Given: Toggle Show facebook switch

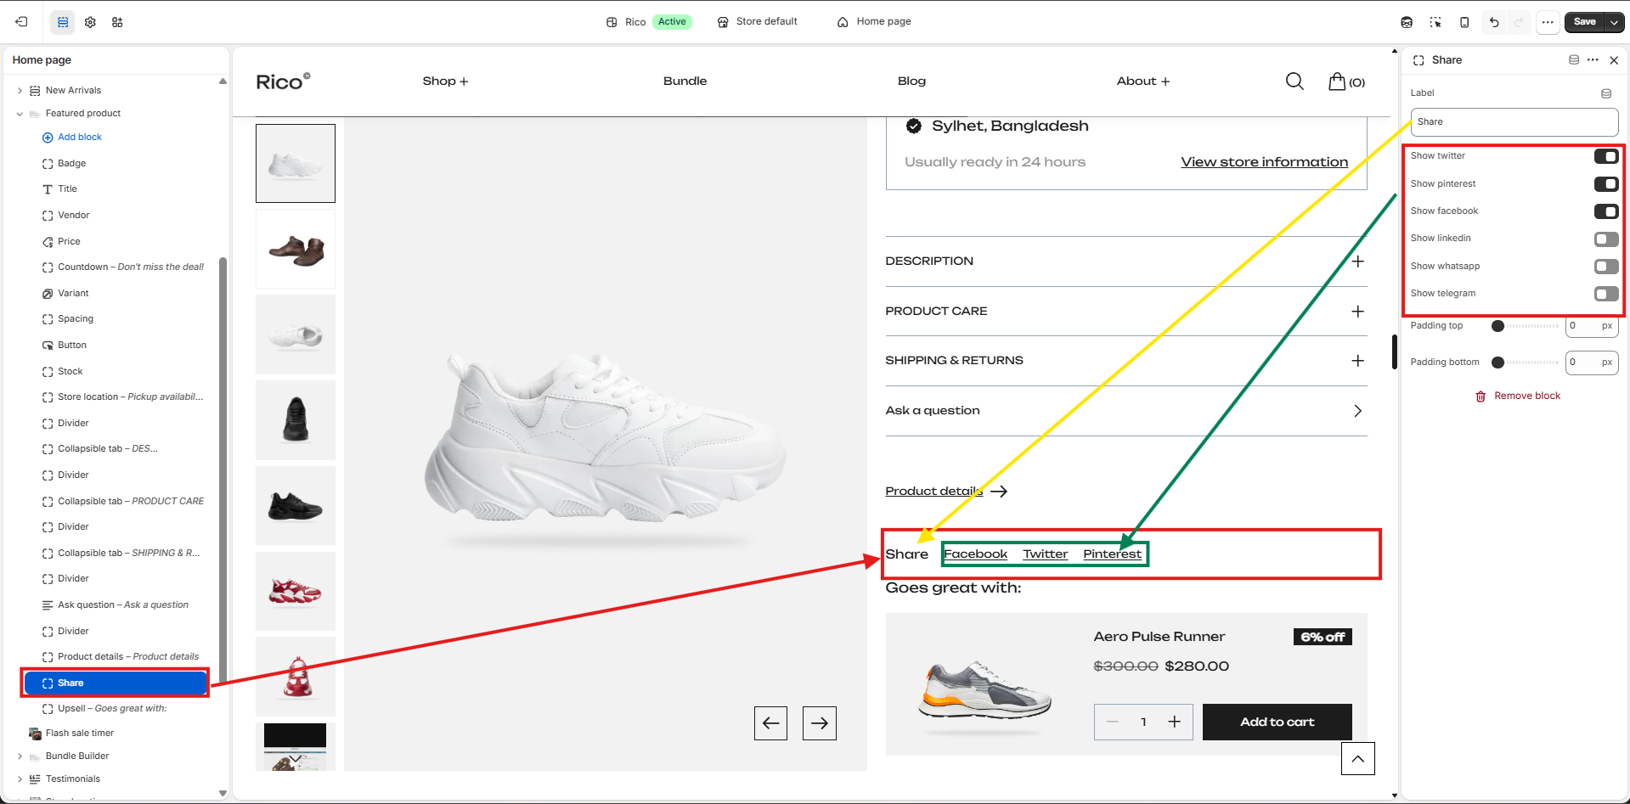Looking at the screenshot, I should coord(1606,211).
